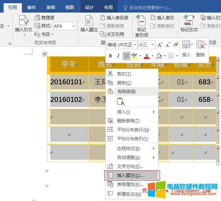Toggle Italic in the mini toolbar
221x201 pixels.
click(118, 56)
